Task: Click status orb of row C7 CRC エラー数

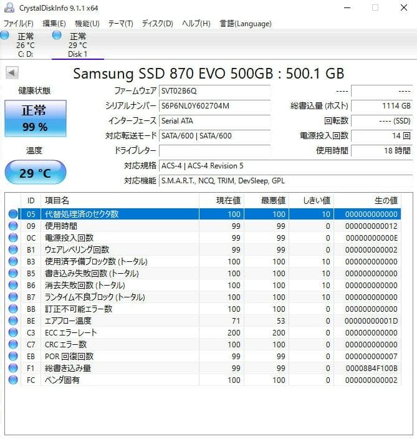Action: 13,344
